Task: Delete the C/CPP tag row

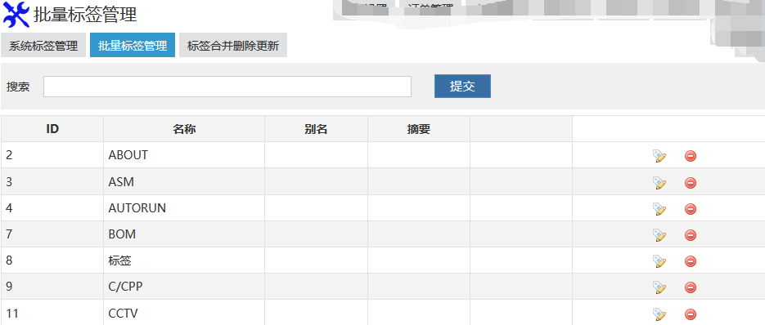Action: pyautogui.click(x=691, y=287)
